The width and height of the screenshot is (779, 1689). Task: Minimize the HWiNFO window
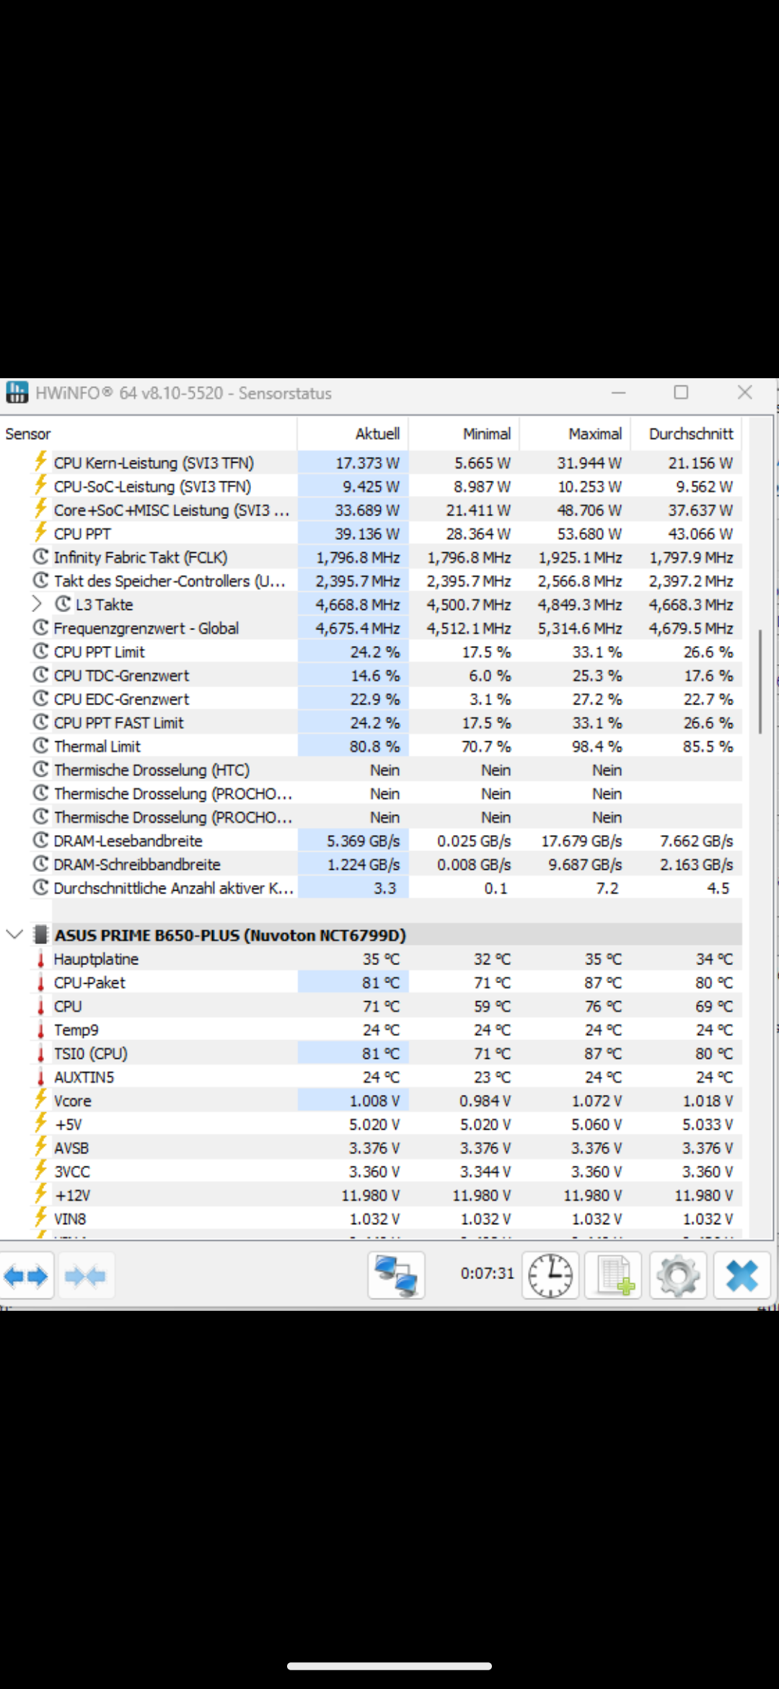click(618, 393)
